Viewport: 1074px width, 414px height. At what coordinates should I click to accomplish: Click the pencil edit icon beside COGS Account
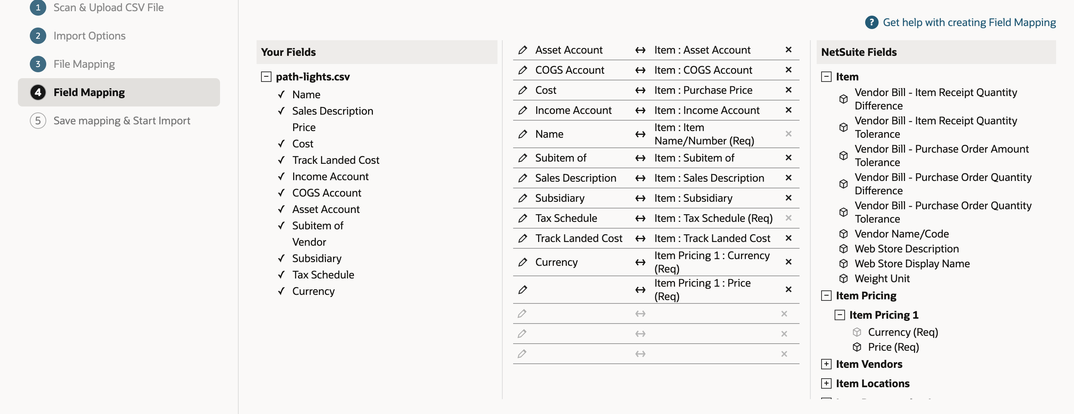click(522, 70)
